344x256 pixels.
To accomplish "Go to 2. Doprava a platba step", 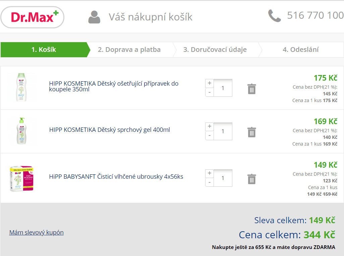I will pyautogui.click(x=129, y=50).
